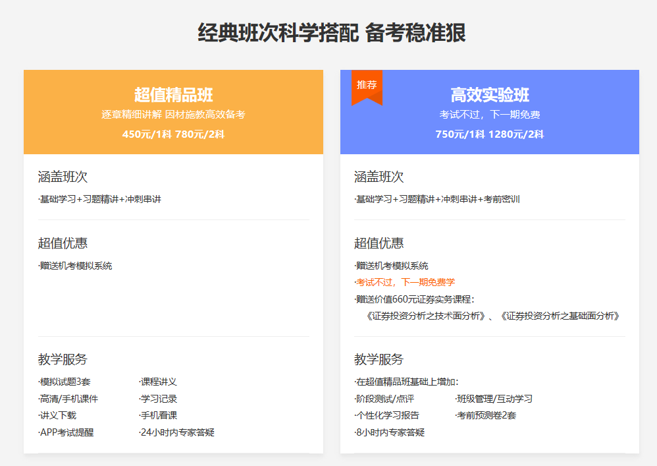Click the APP考试提醒 service entry

click(65, 432)
